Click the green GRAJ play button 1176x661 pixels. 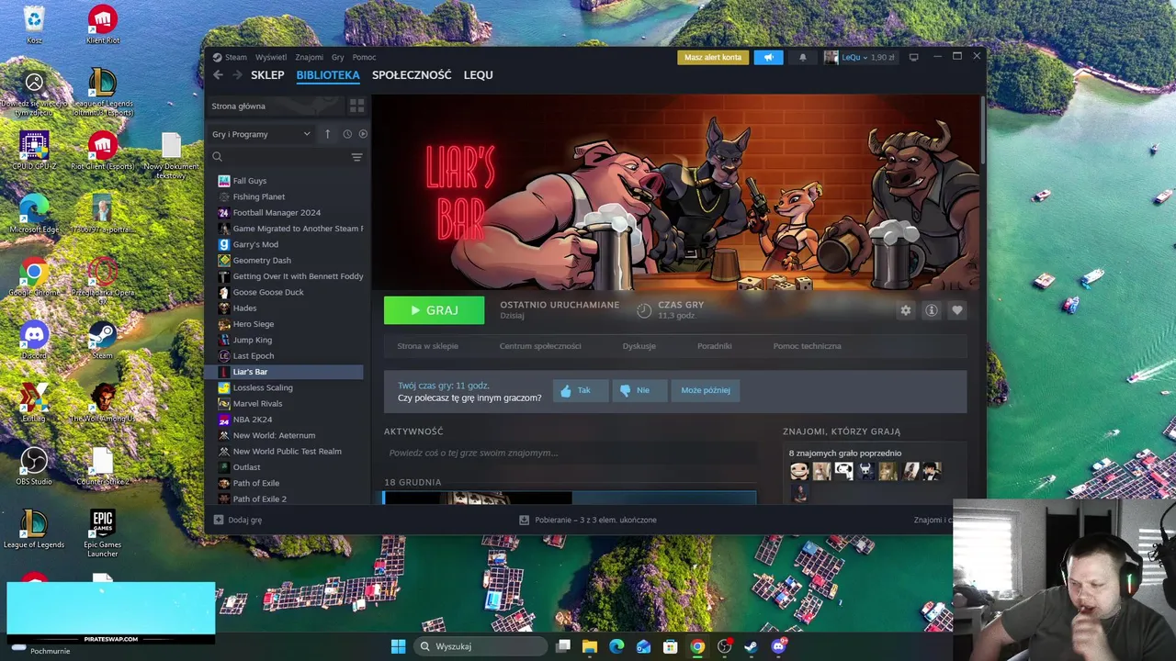(434, 310)
